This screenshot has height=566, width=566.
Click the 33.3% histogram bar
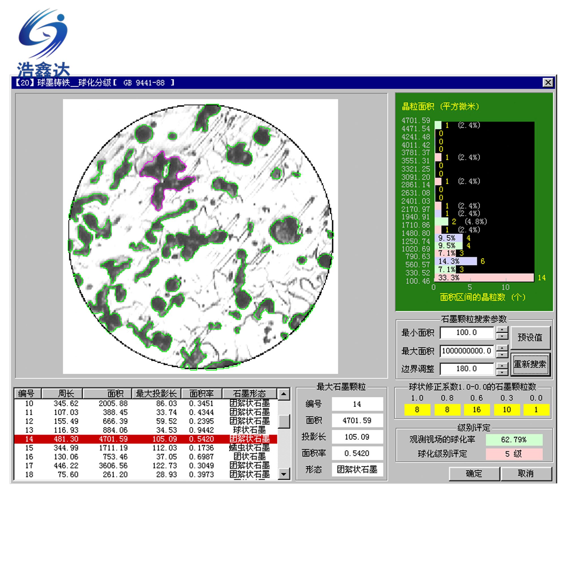click(484, 277)
